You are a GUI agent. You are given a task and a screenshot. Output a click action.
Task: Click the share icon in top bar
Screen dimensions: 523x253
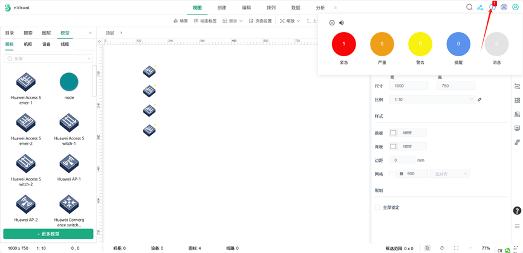[x=480, y=7]
